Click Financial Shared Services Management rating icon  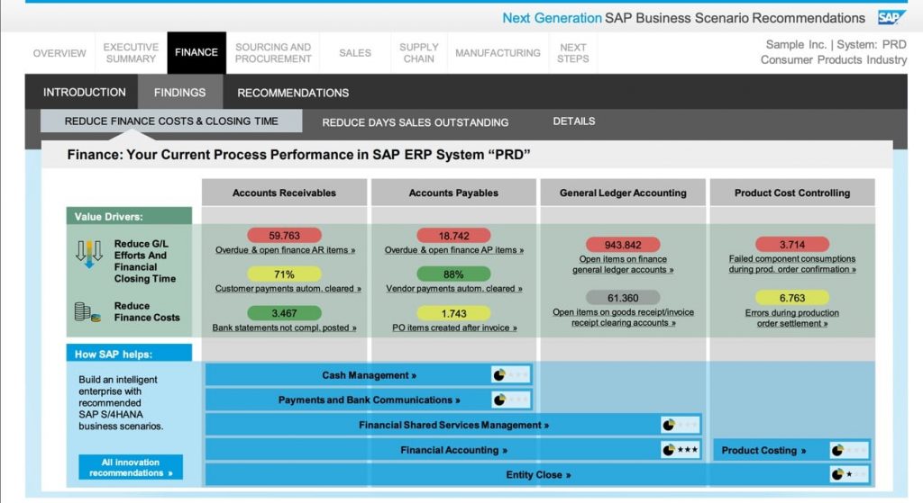(681, 425)
